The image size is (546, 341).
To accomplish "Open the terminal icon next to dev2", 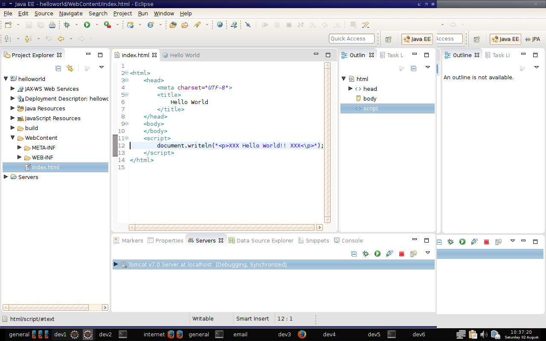I will pyautogui.click(x=123, y=334).
